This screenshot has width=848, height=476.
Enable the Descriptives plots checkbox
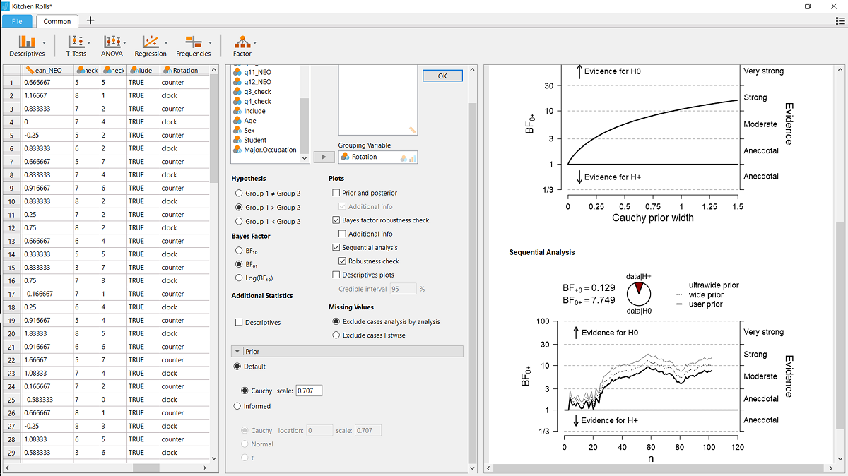336,275
